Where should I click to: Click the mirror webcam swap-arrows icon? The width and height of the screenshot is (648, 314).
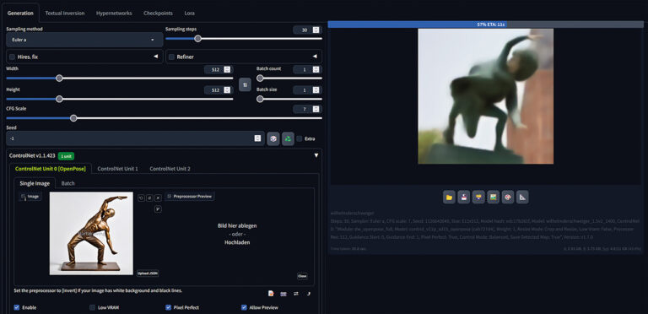tap(296, 294)
